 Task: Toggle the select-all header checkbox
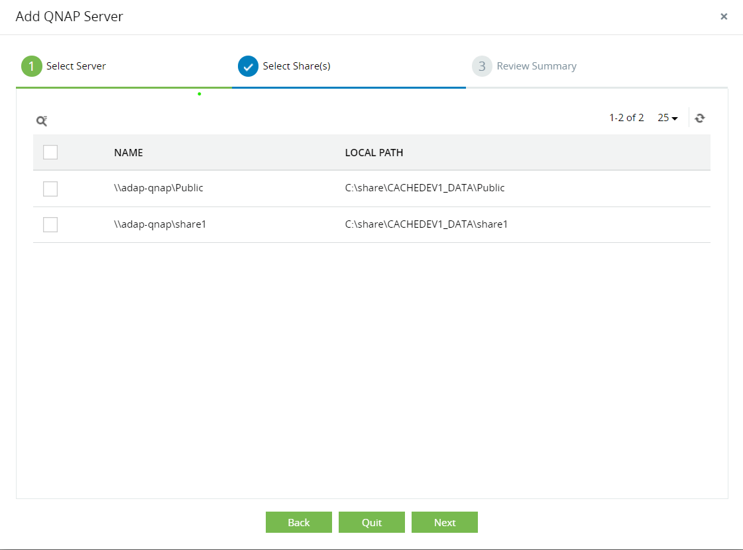(x=50, y=152)
